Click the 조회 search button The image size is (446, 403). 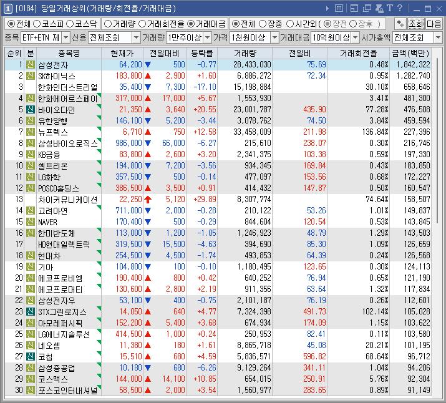(x=416, y=24)
